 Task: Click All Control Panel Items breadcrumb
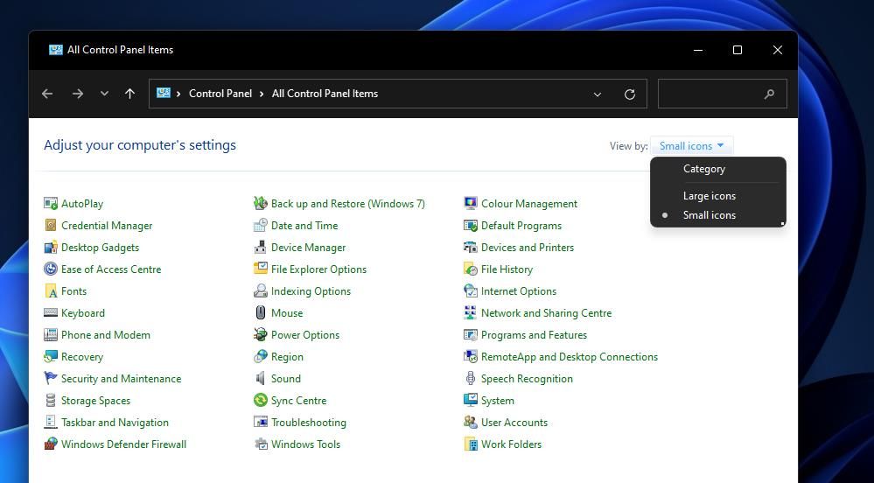[325, 94]
